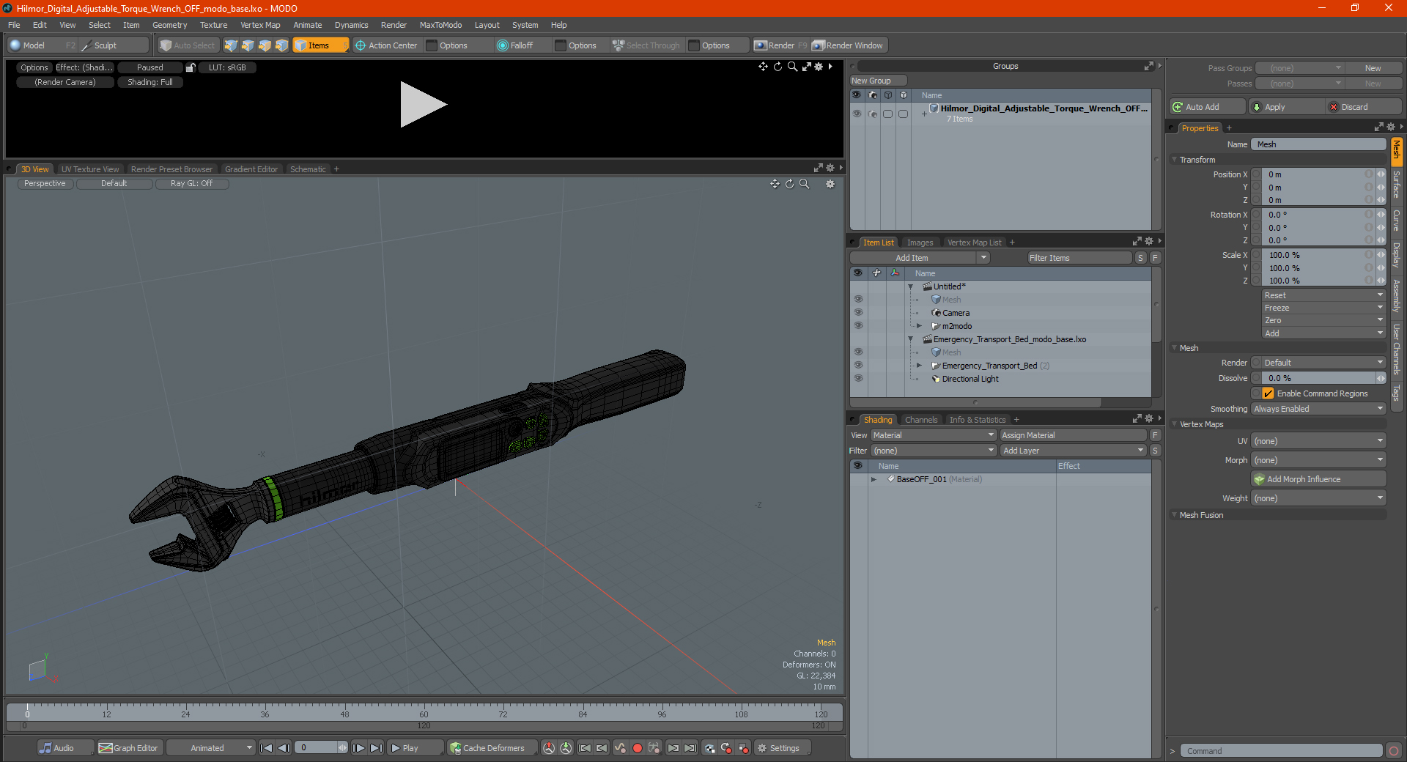
Task: Expand Emergency_Transport_Bed group item
Action: (919, 366)
